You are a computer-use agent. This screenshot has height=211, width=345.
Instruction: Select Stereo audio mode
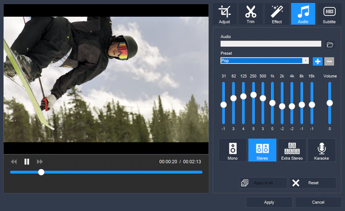262,150
